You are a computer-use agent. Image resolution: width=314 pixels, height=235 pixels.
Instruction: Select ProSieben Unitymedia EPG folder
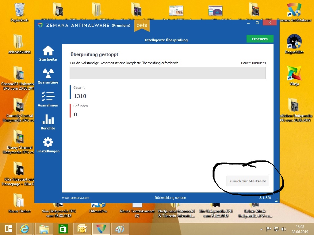pos(296,110)
